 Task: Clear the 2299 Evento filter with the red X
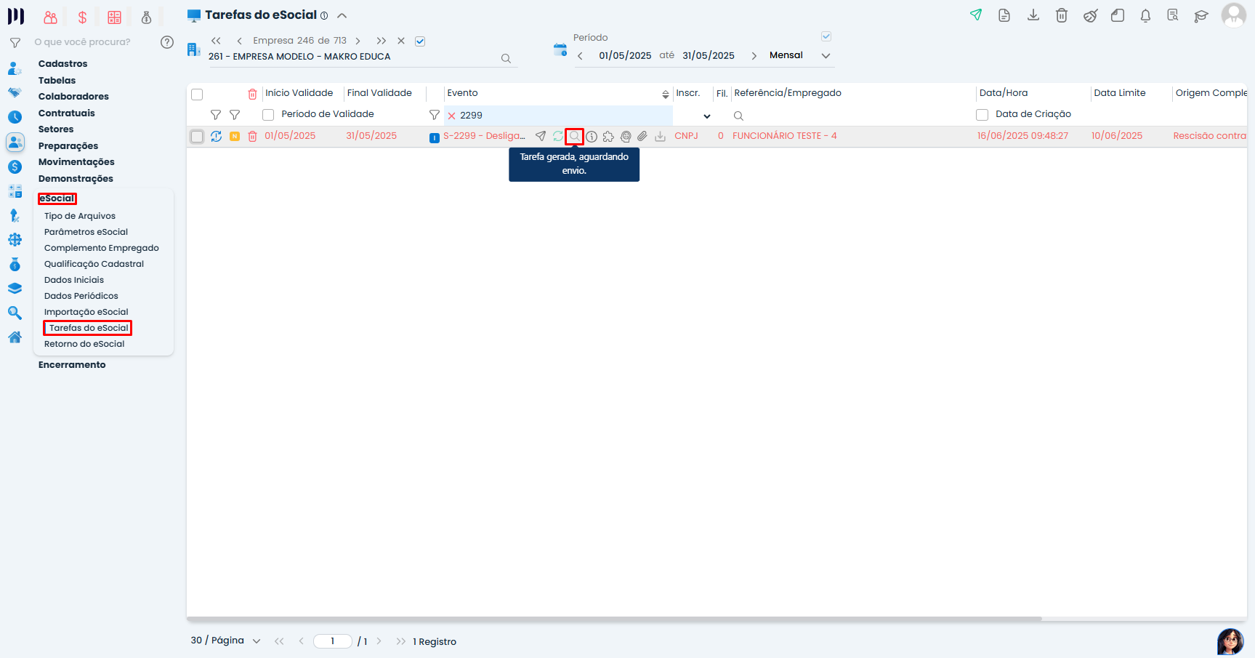[451, 116]
